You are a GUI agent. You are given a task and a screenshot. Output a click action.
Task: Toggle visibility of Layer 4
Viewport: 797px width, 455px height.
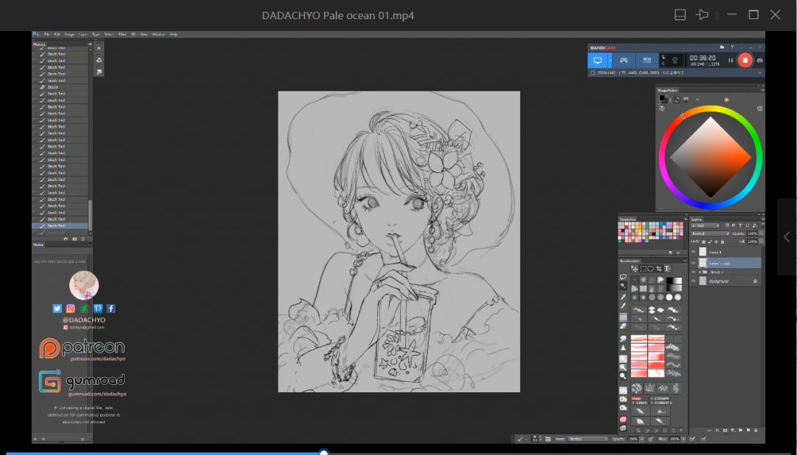pyautogui.click(x=693, y=252)
